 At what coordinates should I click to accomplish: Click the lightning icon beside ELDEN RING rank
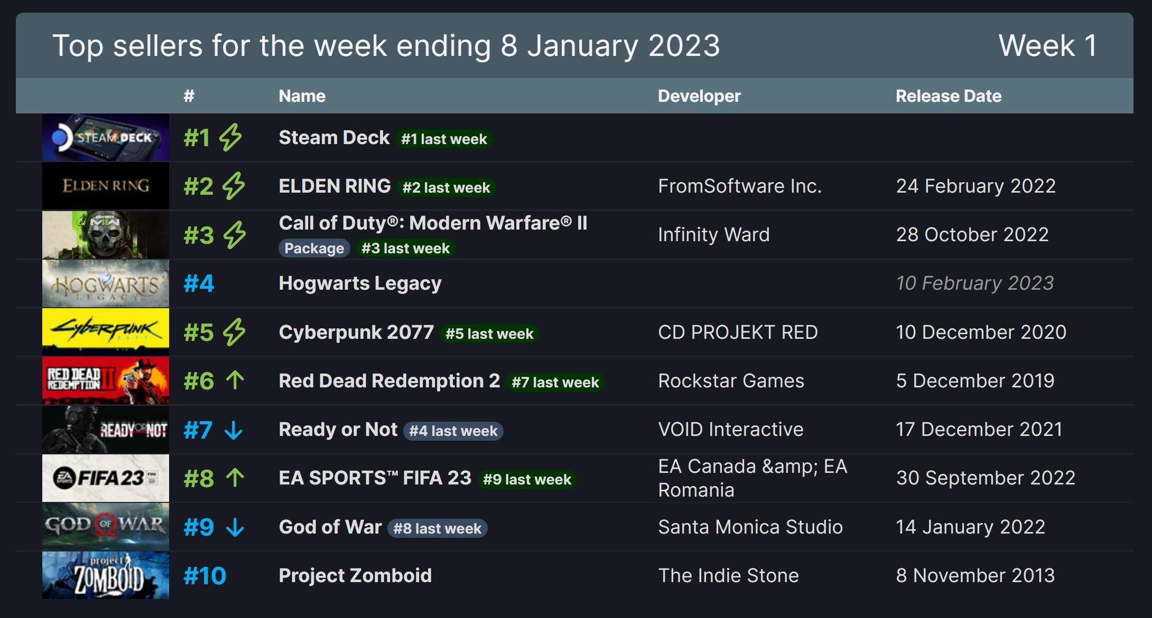click(x=233, y=186)
